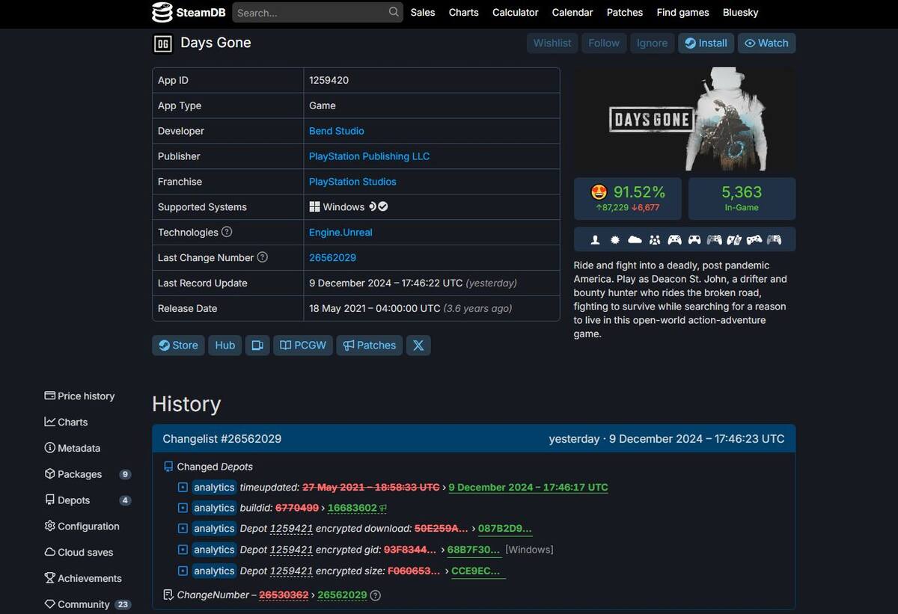This screenshot has height=614, width=898.
Task: Open the new buildid 16683602 link
Action: point(352,508)
